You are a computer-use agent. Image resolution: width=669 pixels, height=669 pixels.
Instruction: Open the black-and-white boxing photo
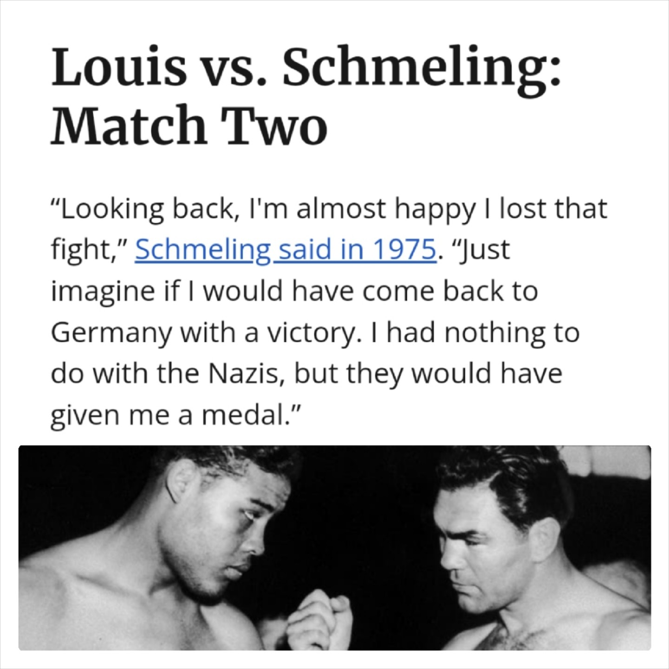point(334,547)
